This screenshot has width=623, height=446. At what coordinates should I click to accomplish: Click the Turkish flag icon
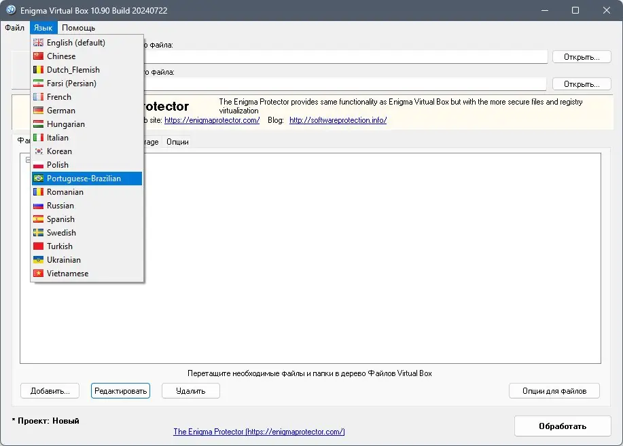coord(39,246)
